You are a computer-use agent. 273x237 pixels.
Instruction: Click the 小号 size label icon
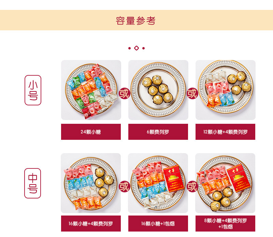(33, 90)
